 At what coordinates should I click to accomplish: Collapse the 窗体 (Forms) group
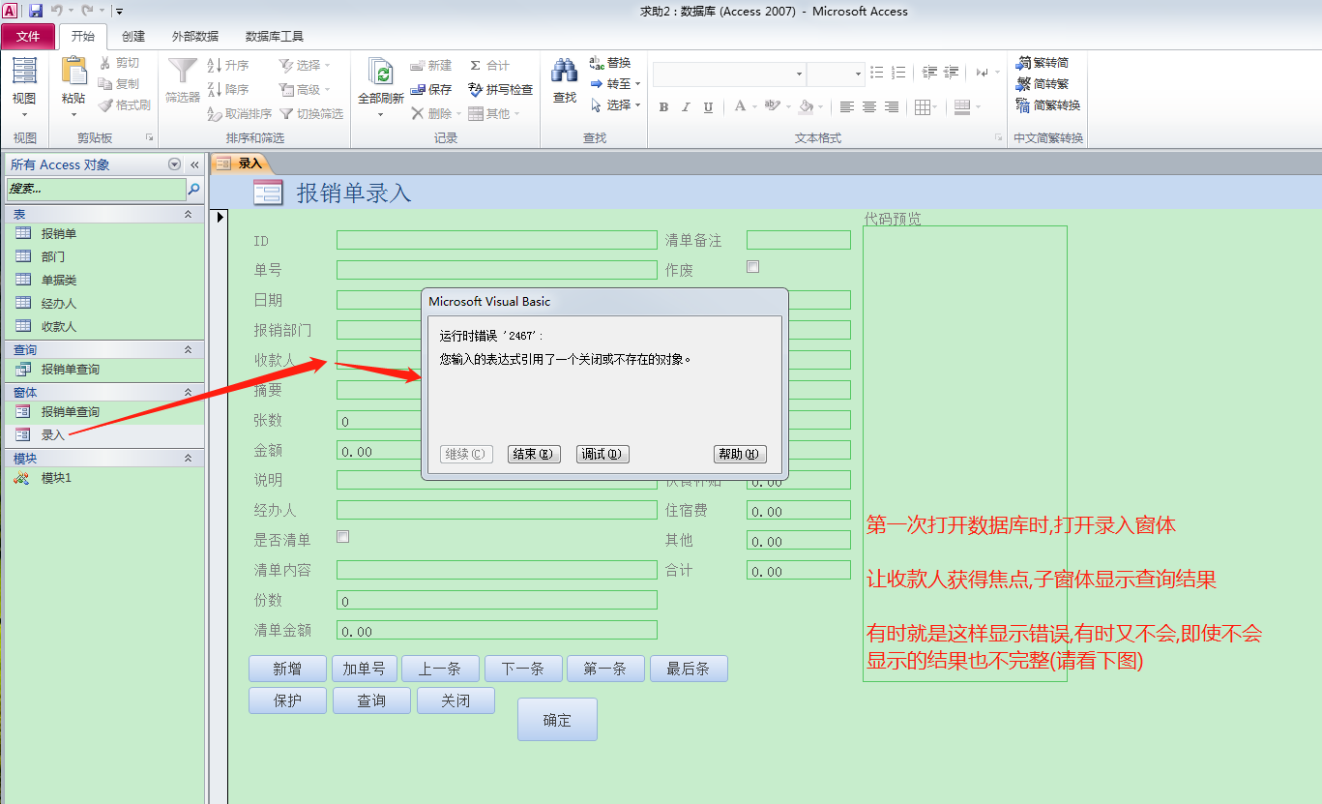(188, 392)
